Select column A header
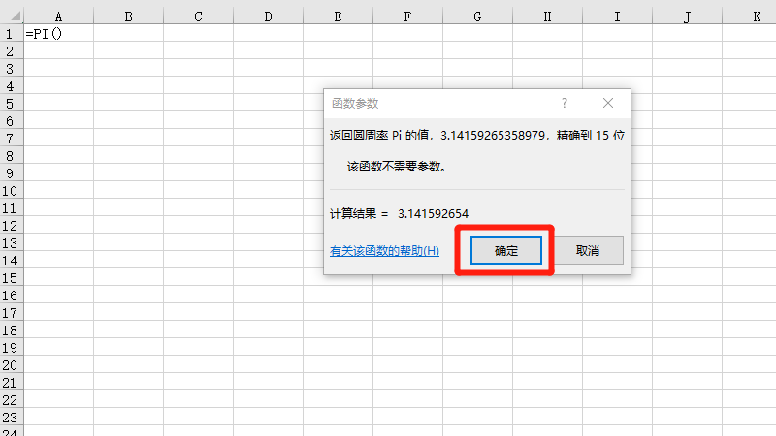The height and width of the screenshot is (436, 776). point(58,16)
